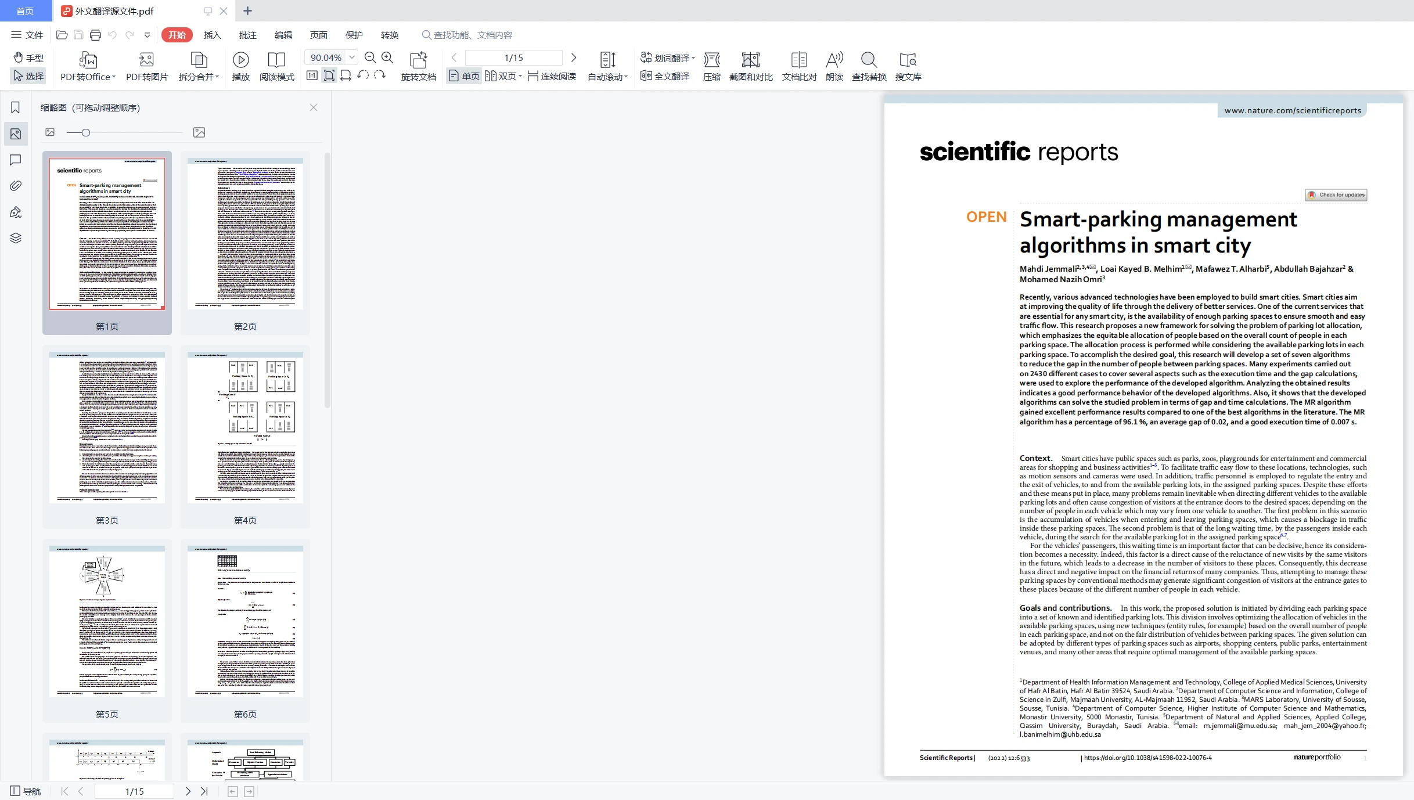
Task: Toggle the thumbnail sidebar panel
Action: (x=16, y=134)
